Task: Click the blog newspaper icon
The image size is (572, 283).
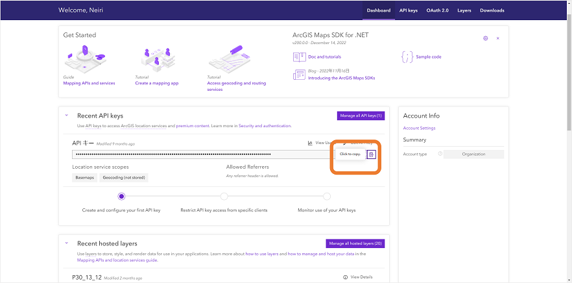Action: (x=299, y=75)
